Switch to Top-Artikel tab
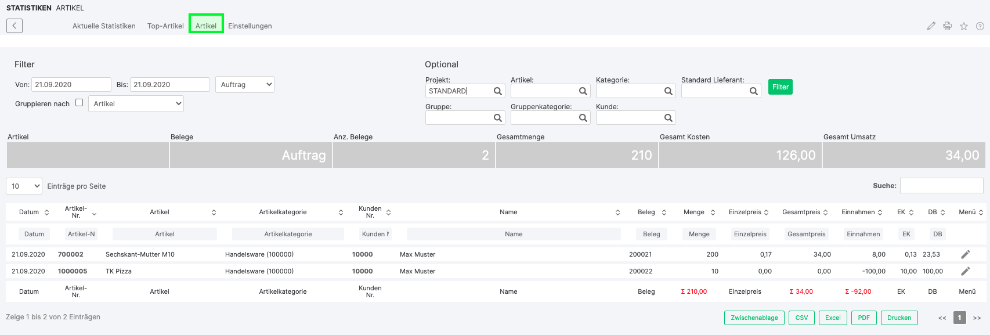Image resolution: width=990 pixels, height=335 pixels. 165,26
